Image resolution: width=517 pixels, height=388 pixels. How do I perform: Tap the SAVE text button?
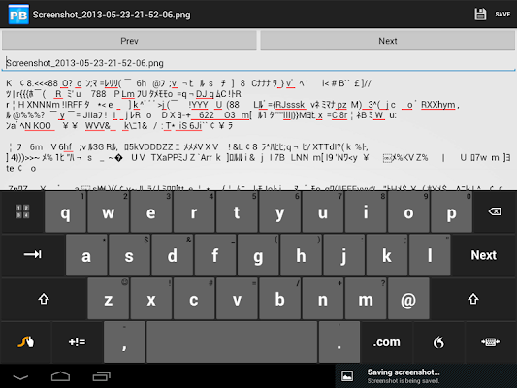pos(502,15)
